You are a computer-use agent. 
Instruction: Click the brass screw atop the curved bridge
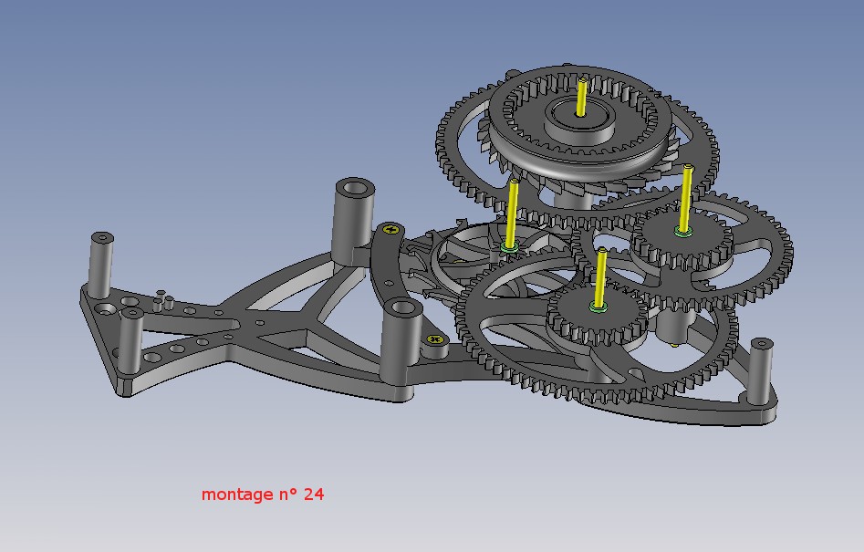pyautogui.click(x=390, y=228)
